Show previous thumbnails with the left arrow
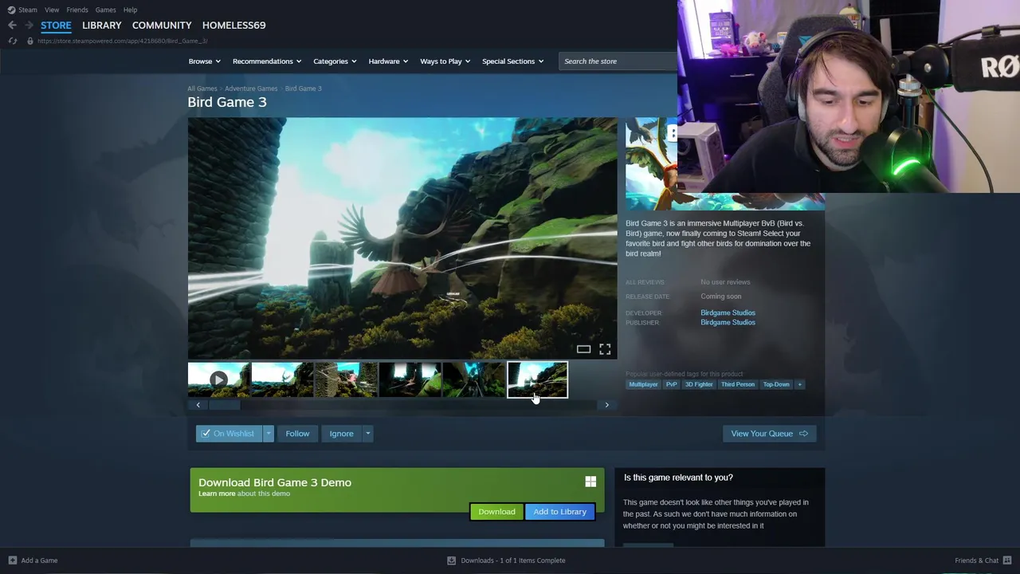The image size is (1020, 574). tap(198, 405)
